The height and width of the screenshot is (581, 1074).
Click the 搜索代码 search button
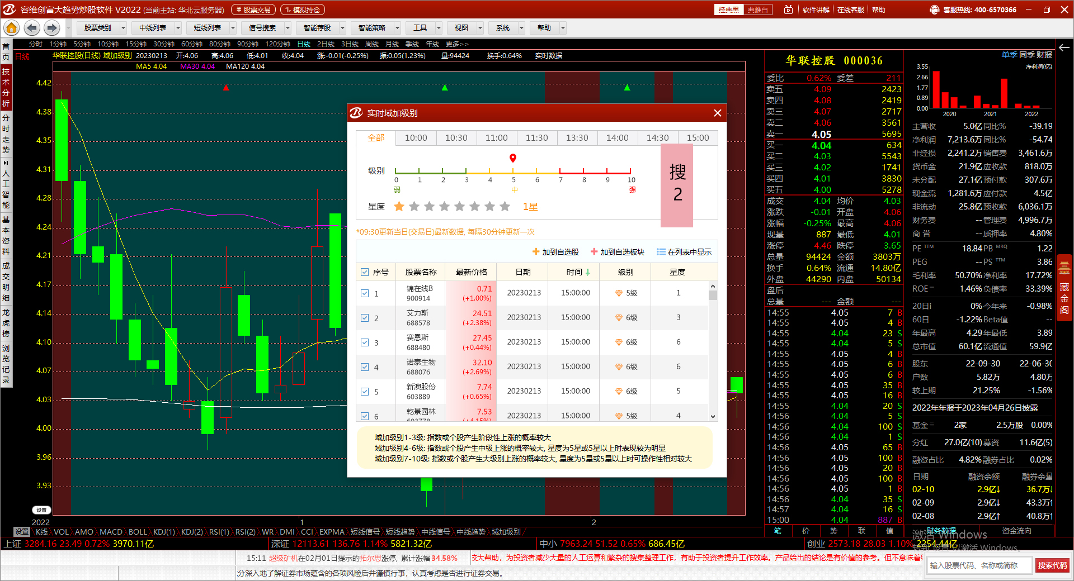pos(1052,565)
